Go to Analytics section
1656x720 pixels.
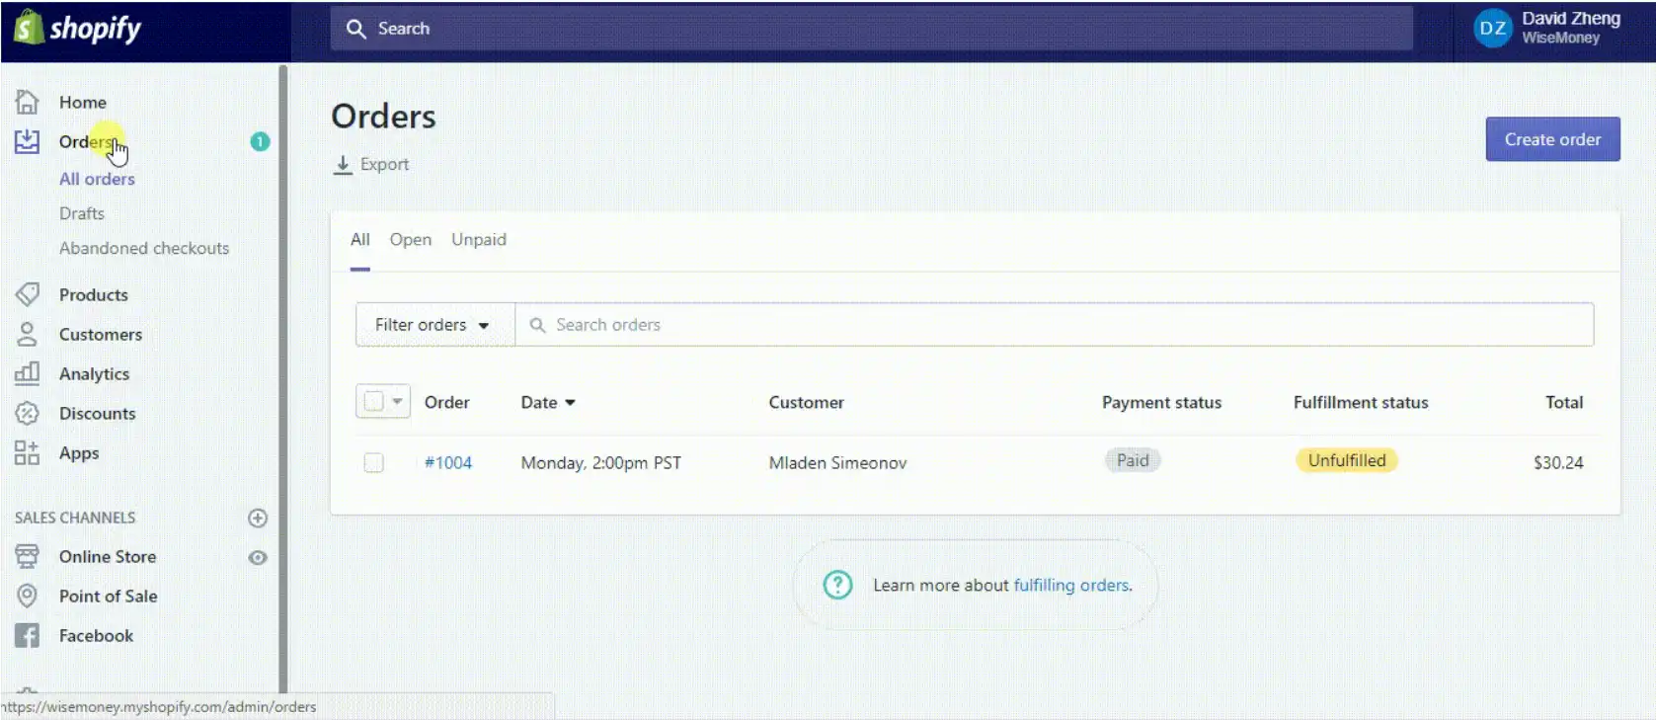click(95, 373)
